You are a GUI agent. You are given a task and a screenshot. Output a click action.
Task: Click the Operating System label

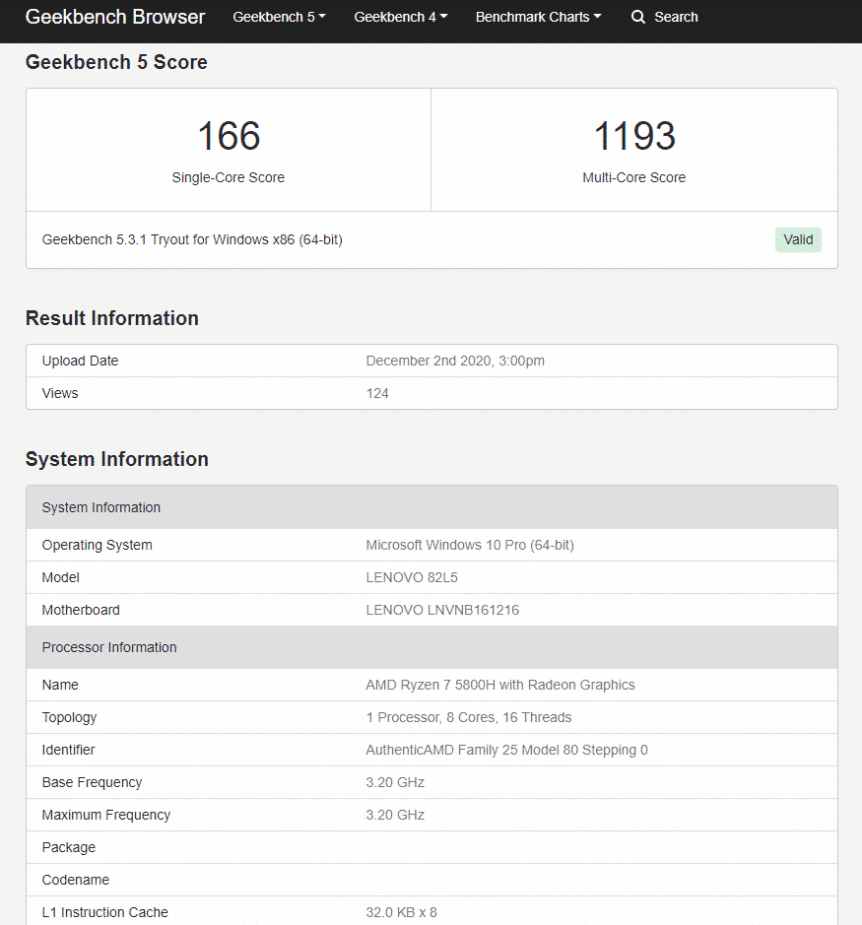pos(98,545)
